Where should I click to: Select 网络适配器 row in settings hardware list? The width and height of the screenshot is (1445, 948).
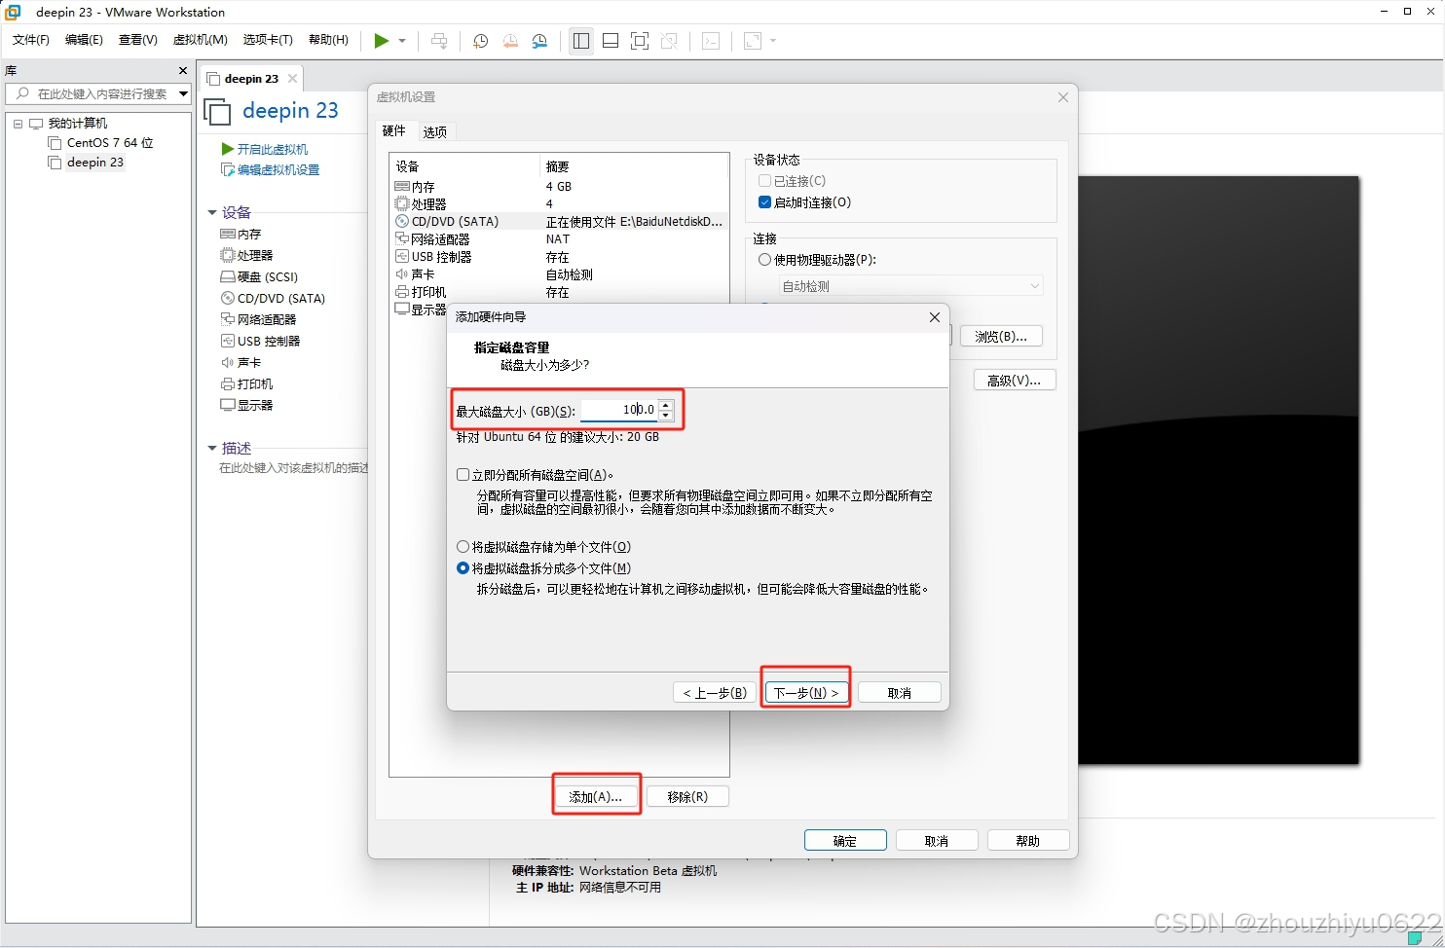click(x=559, y=238)
